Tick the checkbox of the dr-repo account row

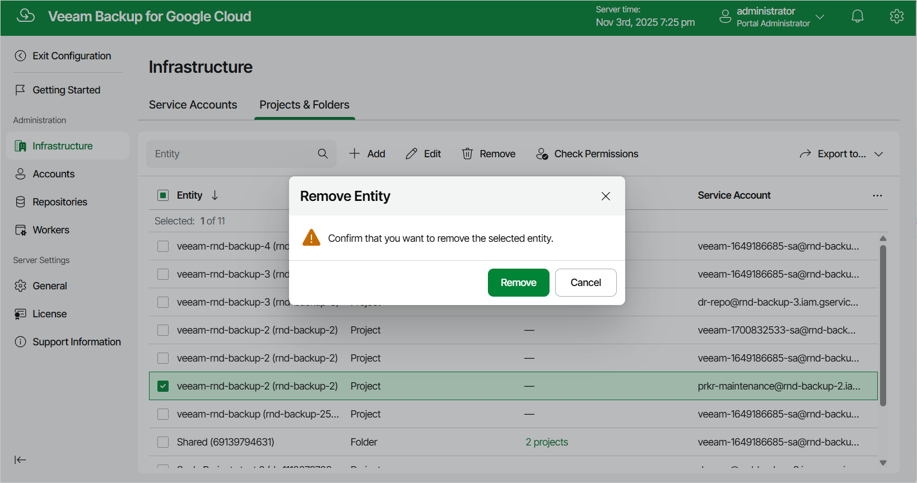(x=163, y=302)
